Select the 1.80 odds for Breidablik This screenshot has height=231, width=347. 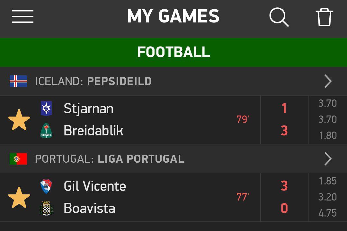tap(327, 135)
